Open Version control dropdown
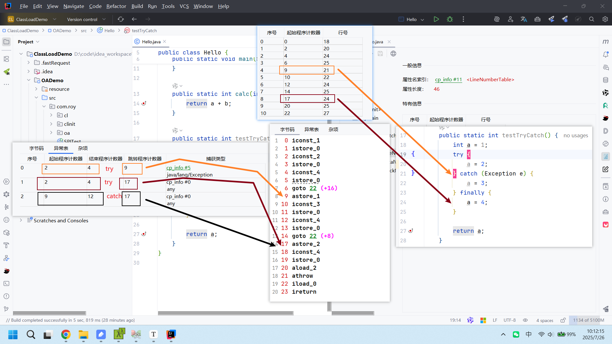612x344 pixels. pyautogui.click(x=86, y=19)
